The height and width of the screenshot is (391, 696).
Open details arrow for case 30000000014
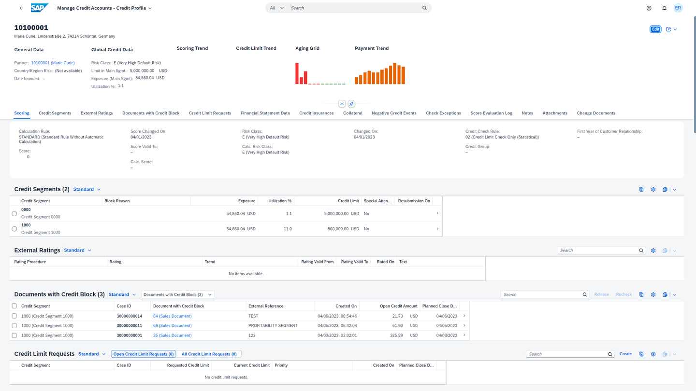point(464,316)
